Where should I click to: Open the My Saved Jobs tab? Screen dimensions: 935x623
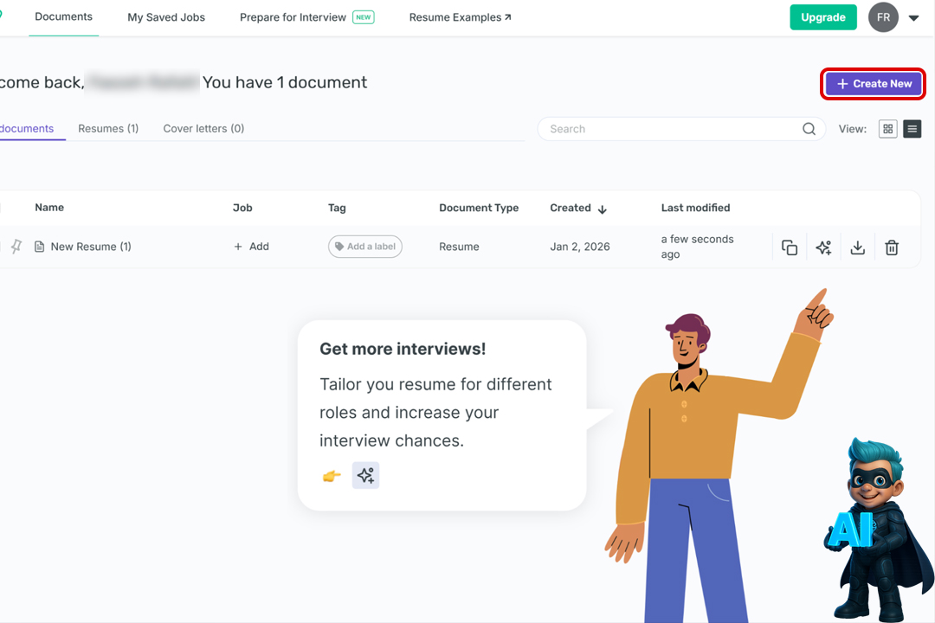click(x=166, y=17)
